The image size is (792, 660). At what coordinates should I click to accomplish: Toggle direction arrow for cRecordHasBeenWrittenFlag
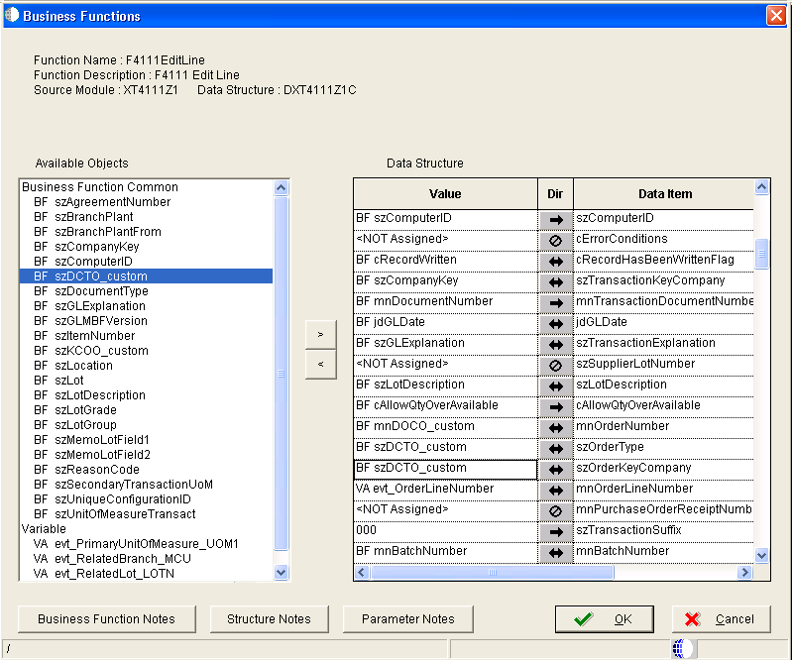[x=556, y=262]
